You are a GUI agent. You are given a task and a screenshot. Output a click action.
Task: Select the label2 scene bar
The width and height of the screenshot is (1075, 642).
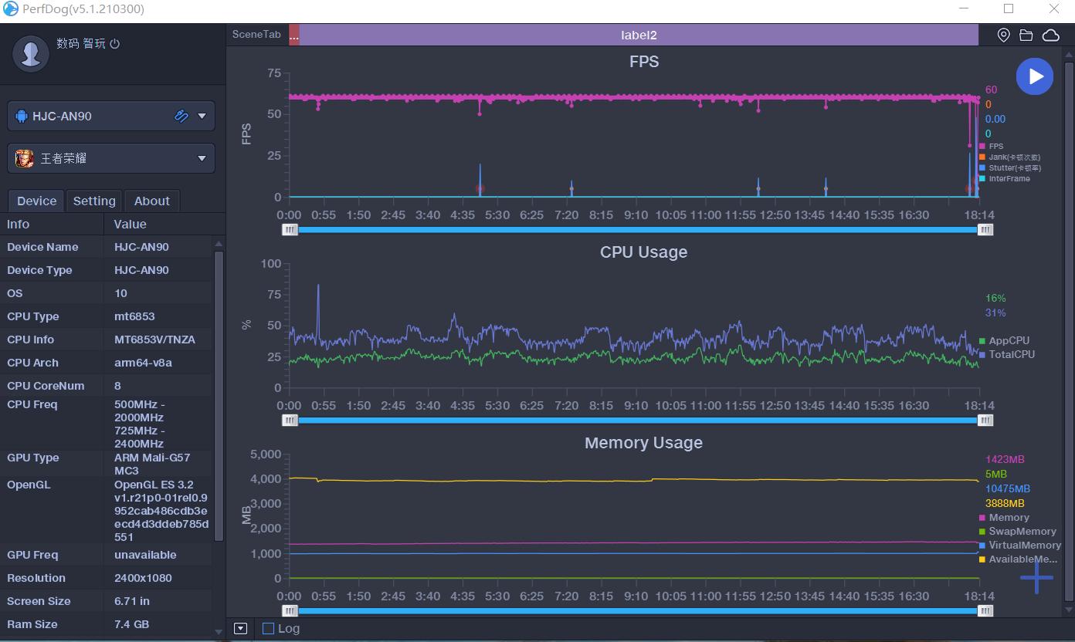click(638, 35)
